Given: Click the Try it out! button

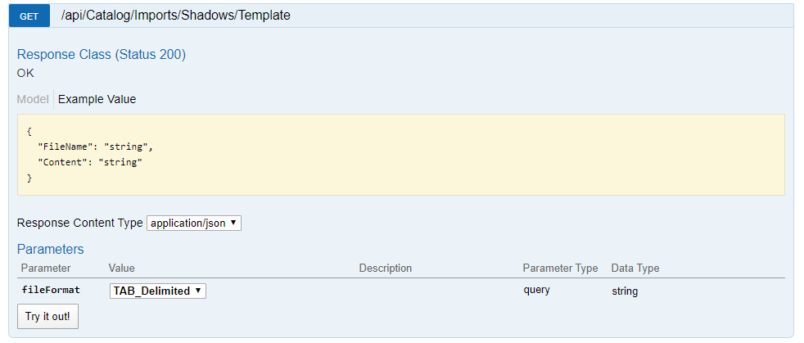Looking at the screenshot, I should click(x=47, y=316).
